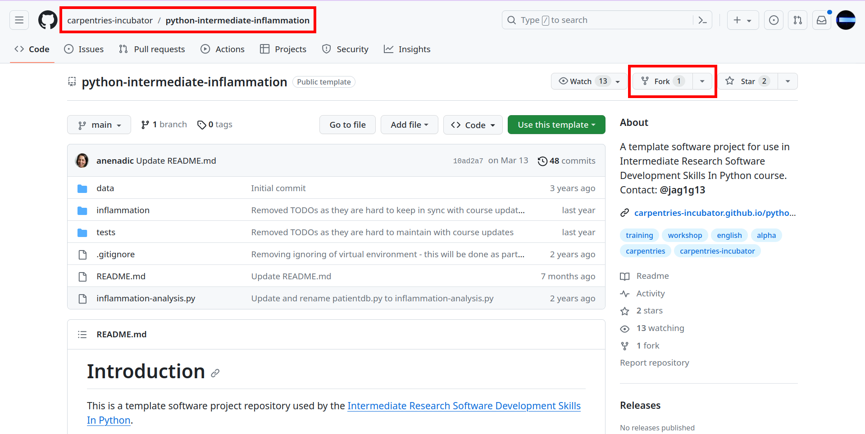Open the carpentries-incubator organization link
Image resolution: width=865 pixels, height=434 pixels.
[x=110, y=20]
